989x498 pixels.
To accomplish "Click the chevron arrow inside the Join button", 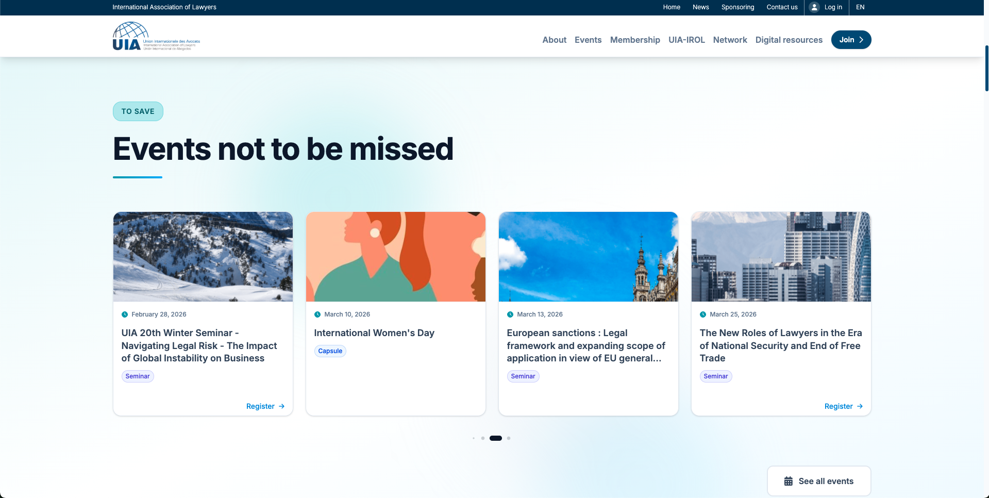I will point(861,40).
